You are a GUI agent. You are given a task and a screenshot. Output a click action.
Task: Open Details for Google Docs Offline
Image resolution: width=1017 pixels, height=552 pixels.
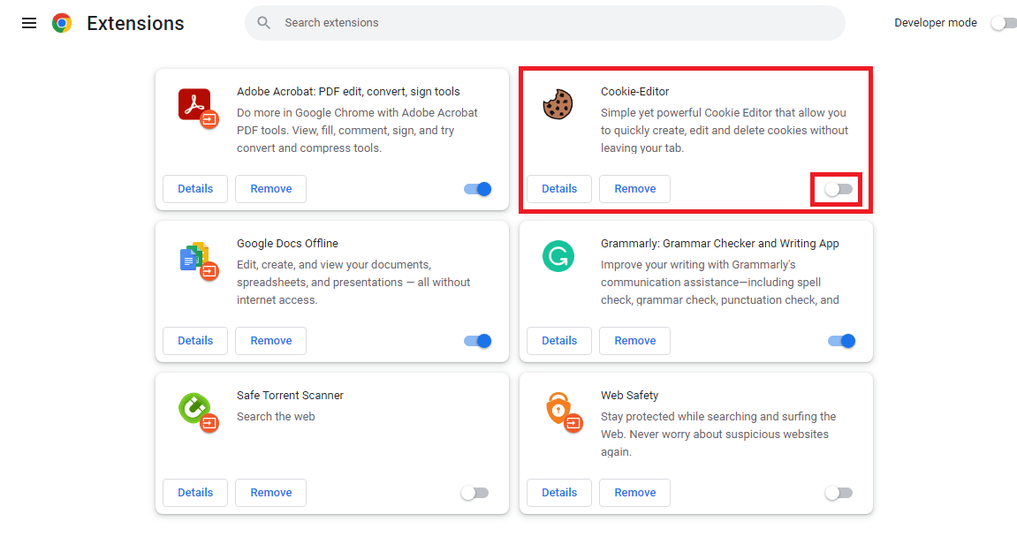coord(195,341)
